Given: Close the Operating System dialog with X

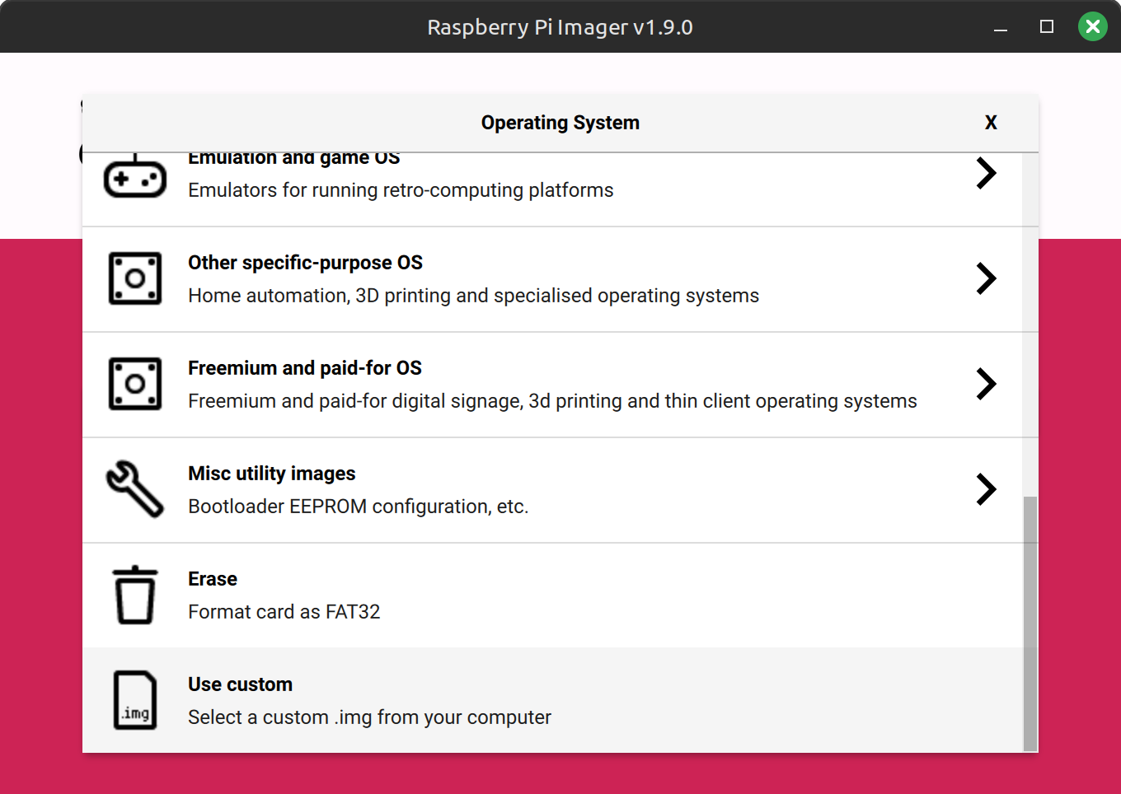Looking at the screenshot, I should (x=991, y=123).
